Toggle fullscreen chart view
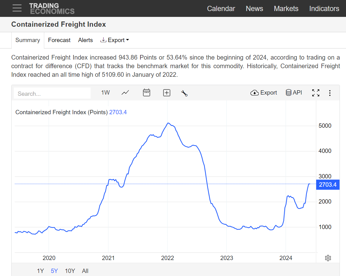 [316, 93]
